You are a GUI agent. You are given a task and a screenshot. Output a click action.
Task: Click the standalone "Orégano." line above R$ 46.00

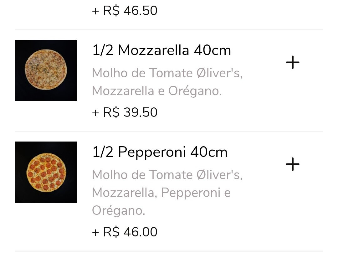(x=118, y=210)
